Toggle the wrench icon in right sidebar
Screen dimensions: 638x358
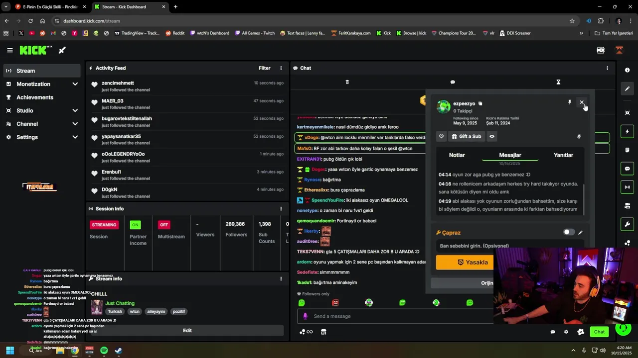tap(628, 224)
